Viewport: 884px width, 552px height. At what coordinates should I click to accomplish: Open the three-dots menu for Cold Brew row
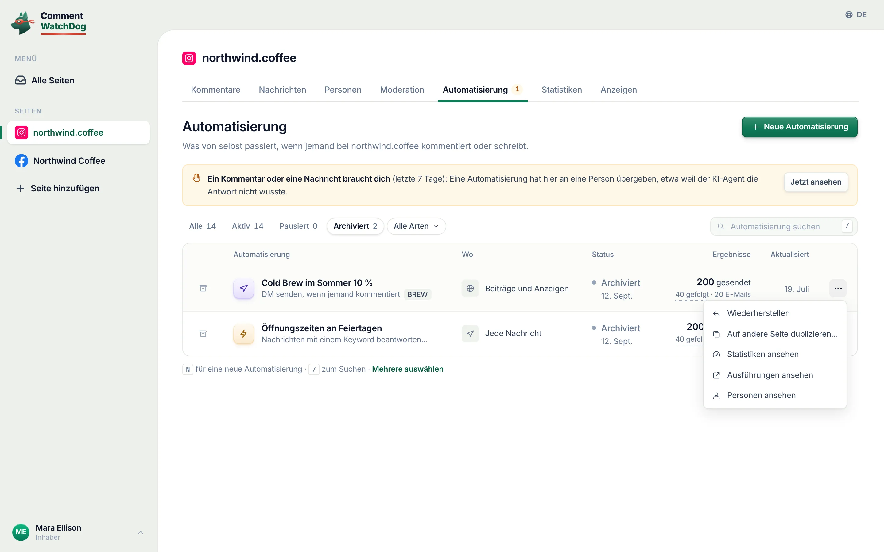coord(838,288)
